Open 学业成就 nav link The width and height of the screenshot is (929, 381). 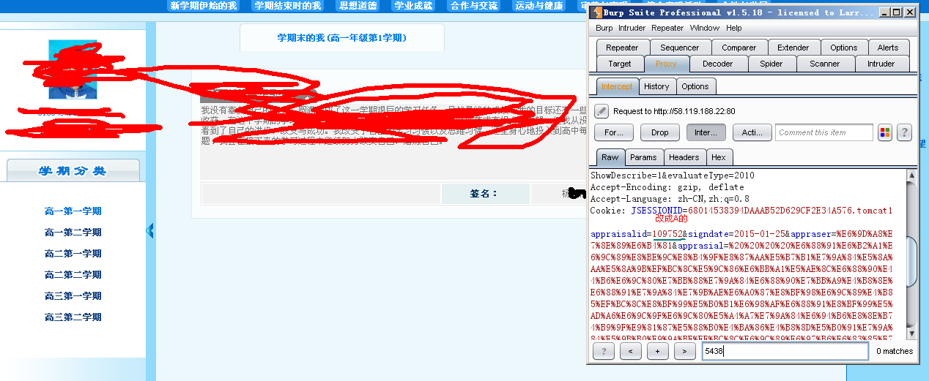coord(413,6)
